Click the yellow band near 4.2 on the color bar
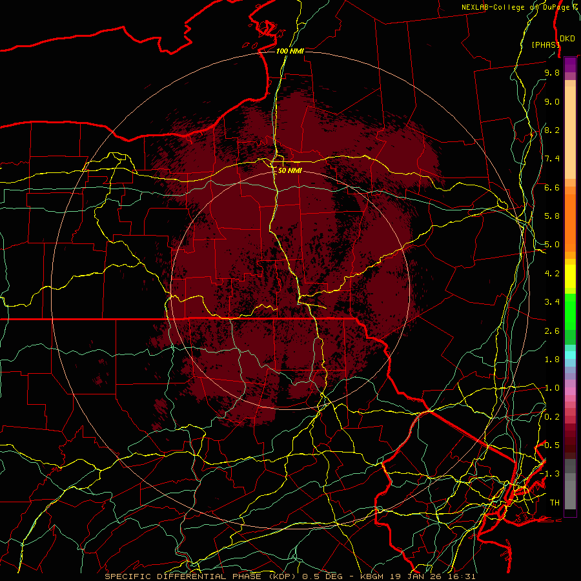 coord(570,276)
